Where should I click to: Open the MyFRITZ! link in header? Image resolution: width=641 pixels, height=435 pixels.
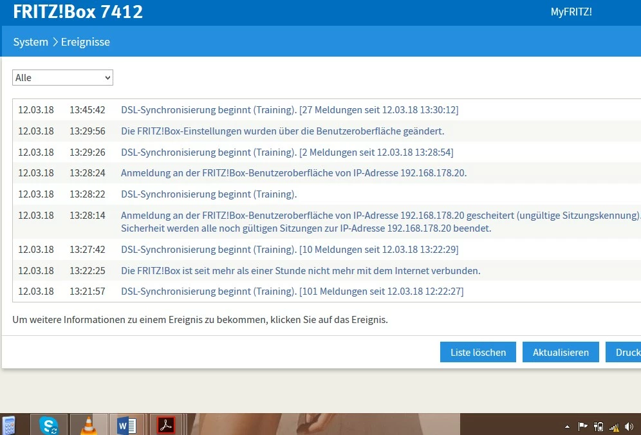(x=571, y=12)
